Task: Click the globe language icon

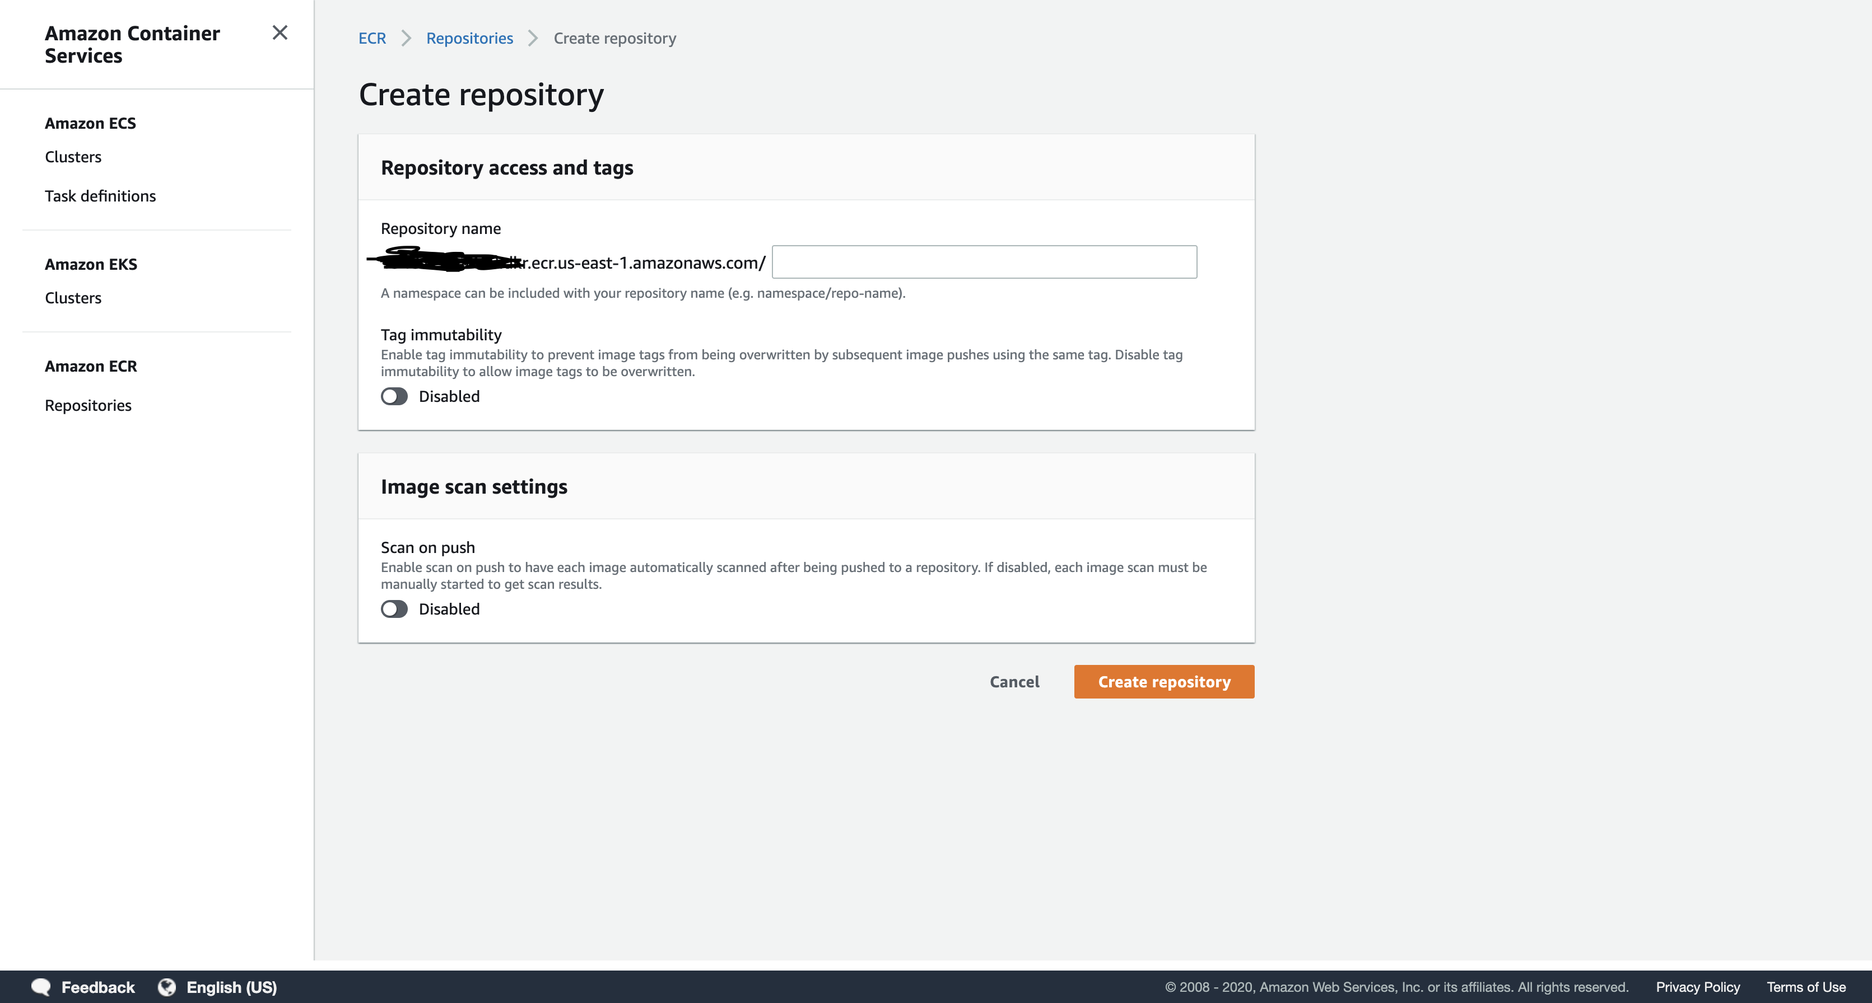Action: coord(167,987)
